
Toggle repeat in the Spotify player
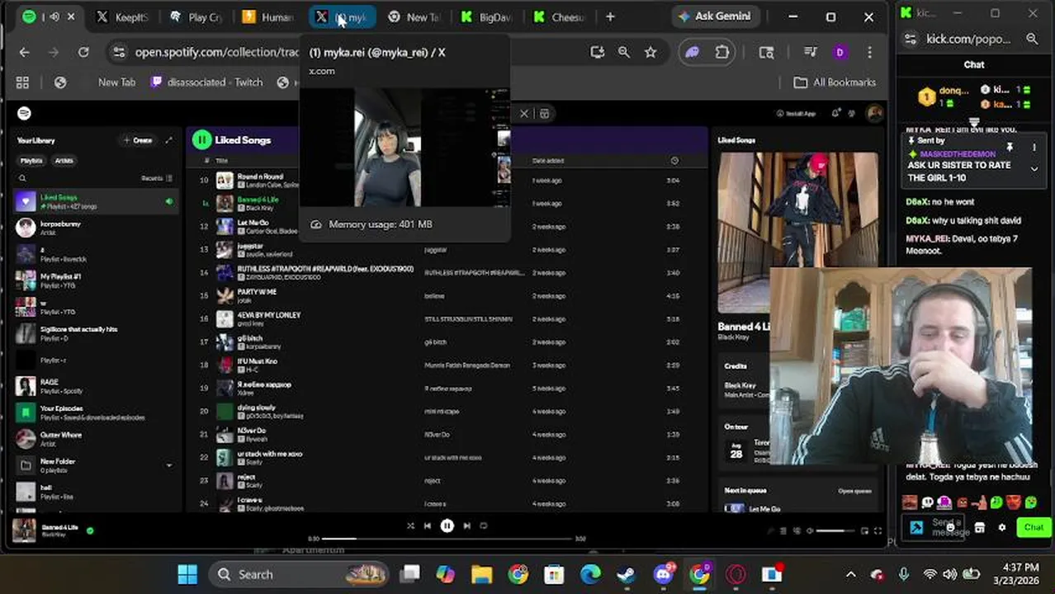coord(484,526)
